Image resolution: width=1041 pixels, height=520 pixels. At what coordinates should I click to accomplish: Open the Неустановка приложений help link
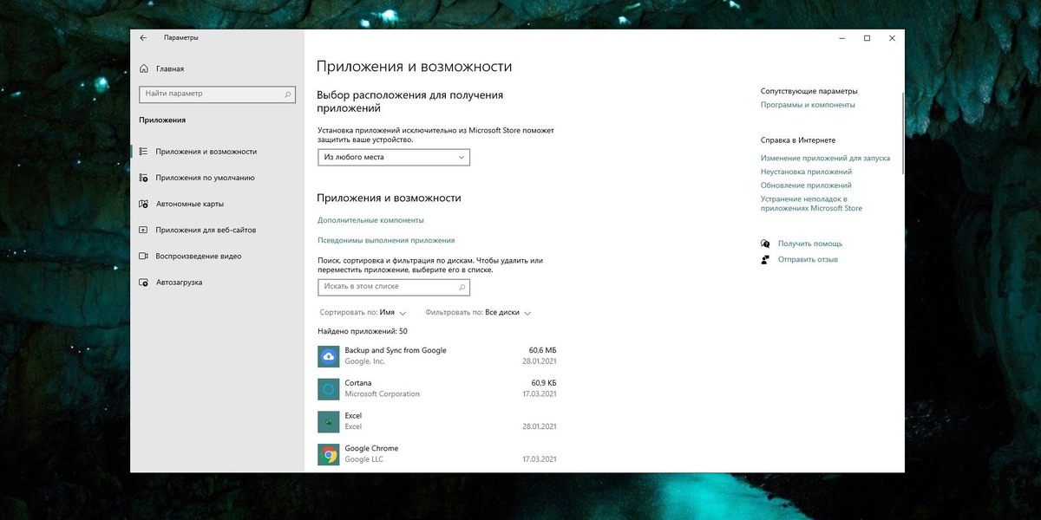click(x=806, y=172)
